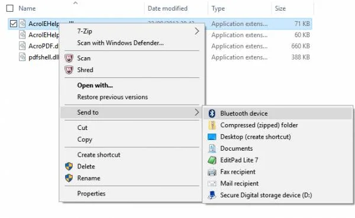Choose Open with... in context menu
Viewport: 355px width, 218px height.
point(95,85)
